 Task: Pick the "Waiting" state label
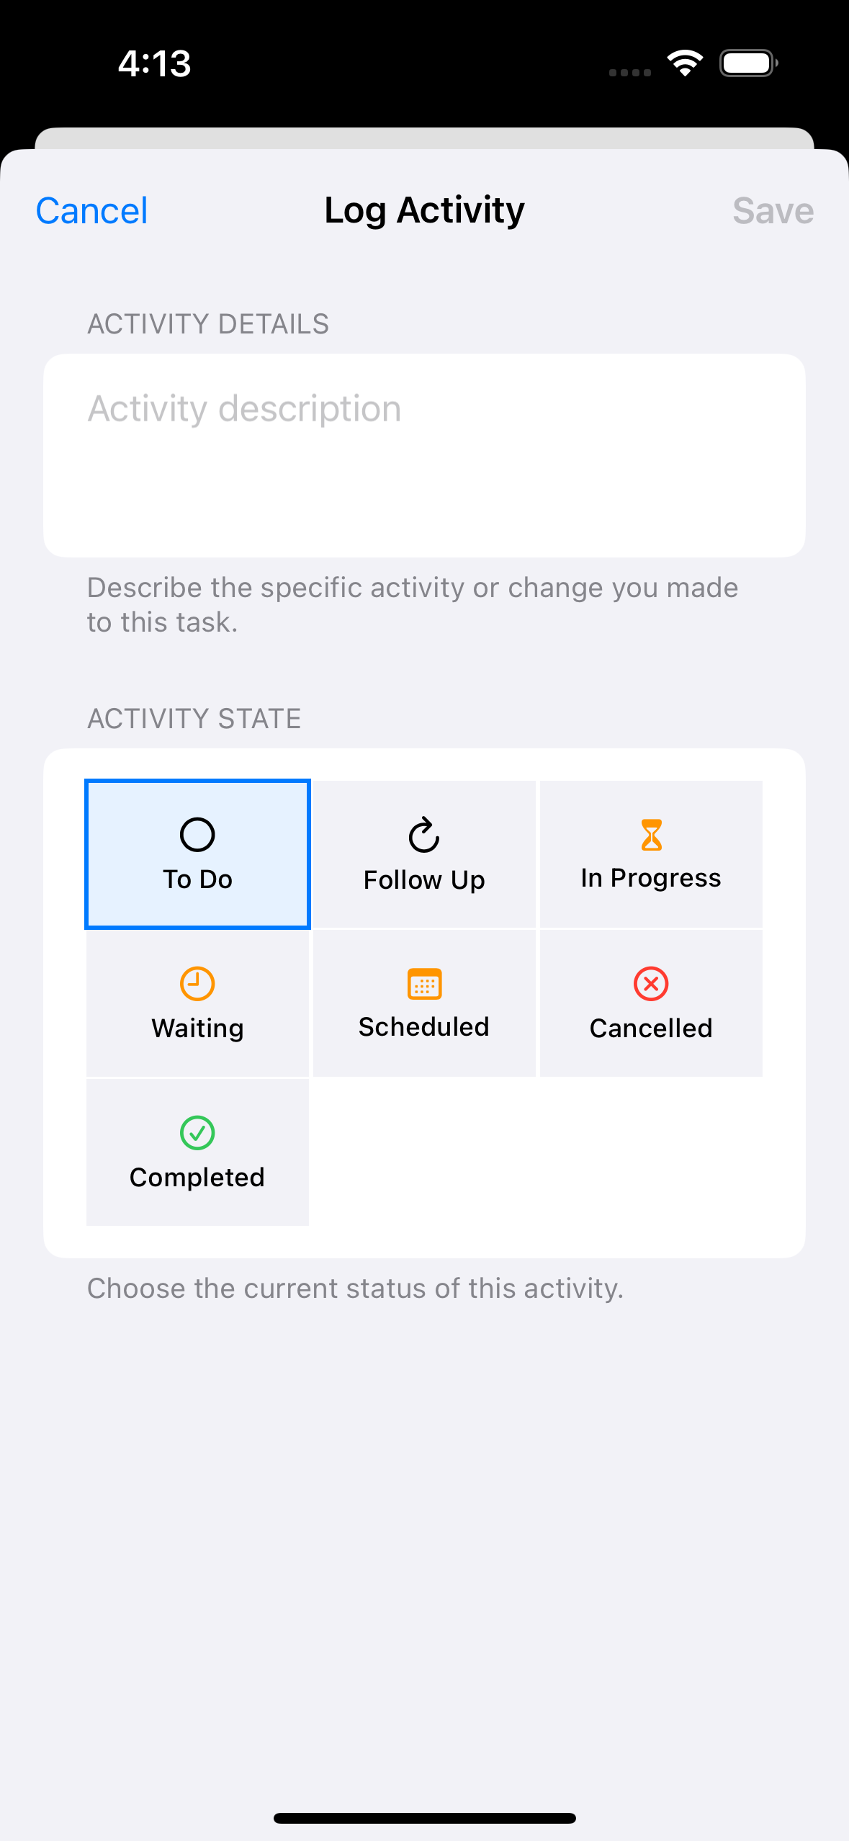(x=197, y=1029)
